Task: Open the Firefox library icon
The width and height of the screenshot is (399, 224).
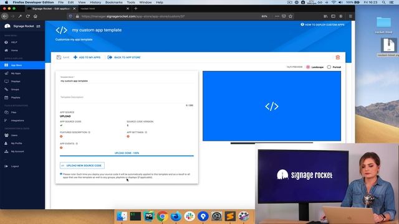Action: click(325, 16)
